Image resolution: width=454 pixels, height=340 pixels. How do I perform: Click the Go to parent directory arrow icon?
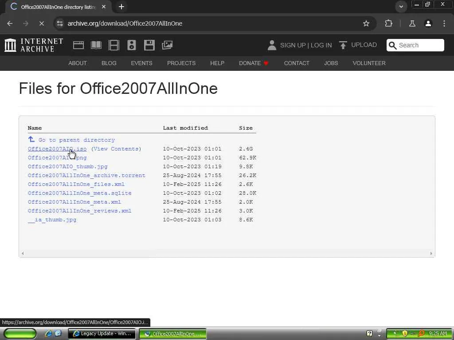click(x=31, y=139)
